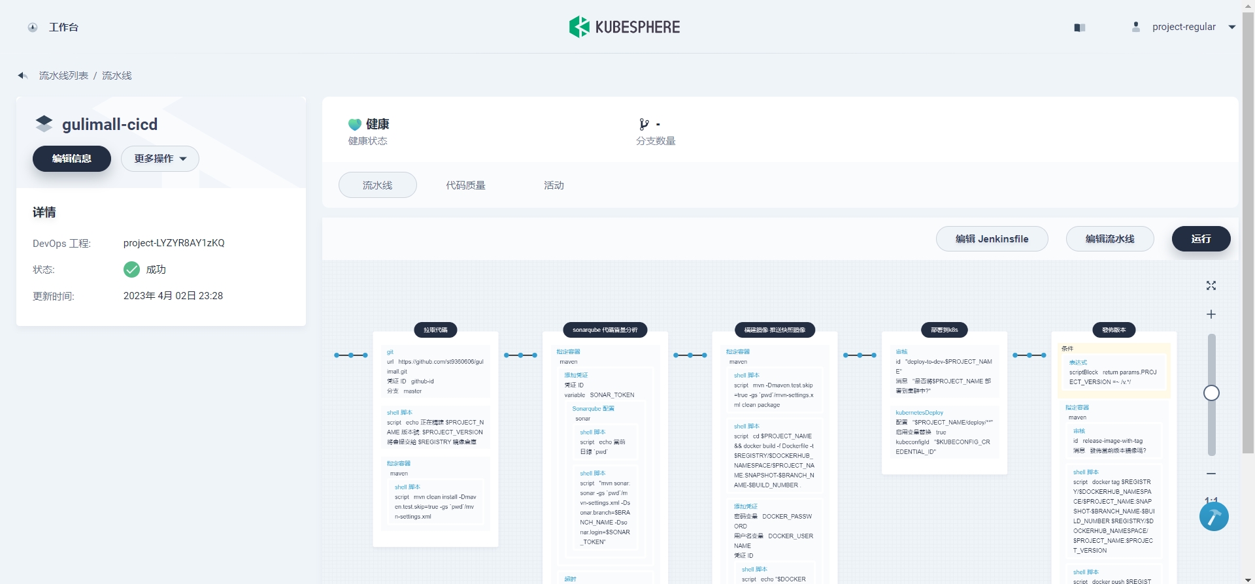Go to the 流水线列表 breadcrumb
Screen dimensions: 1255x584
click(63, 76)
